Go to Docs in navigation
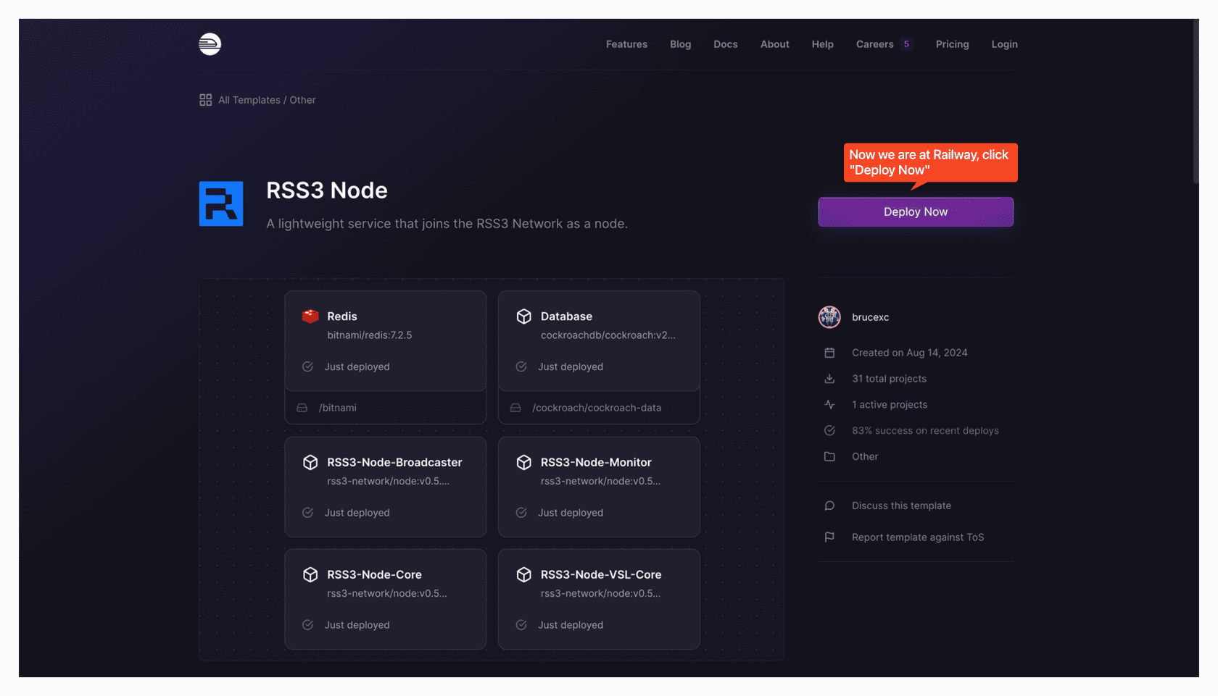The height and width of the screenshot is (696, 1218). pos(726,44)
